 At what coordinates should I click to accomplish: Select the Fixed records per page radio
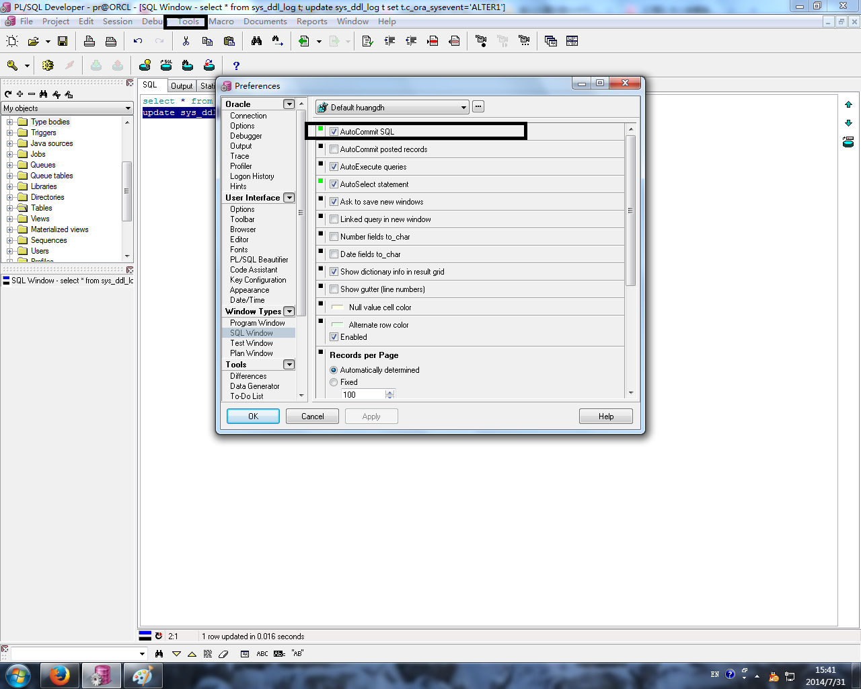click(x=334, y=382)
